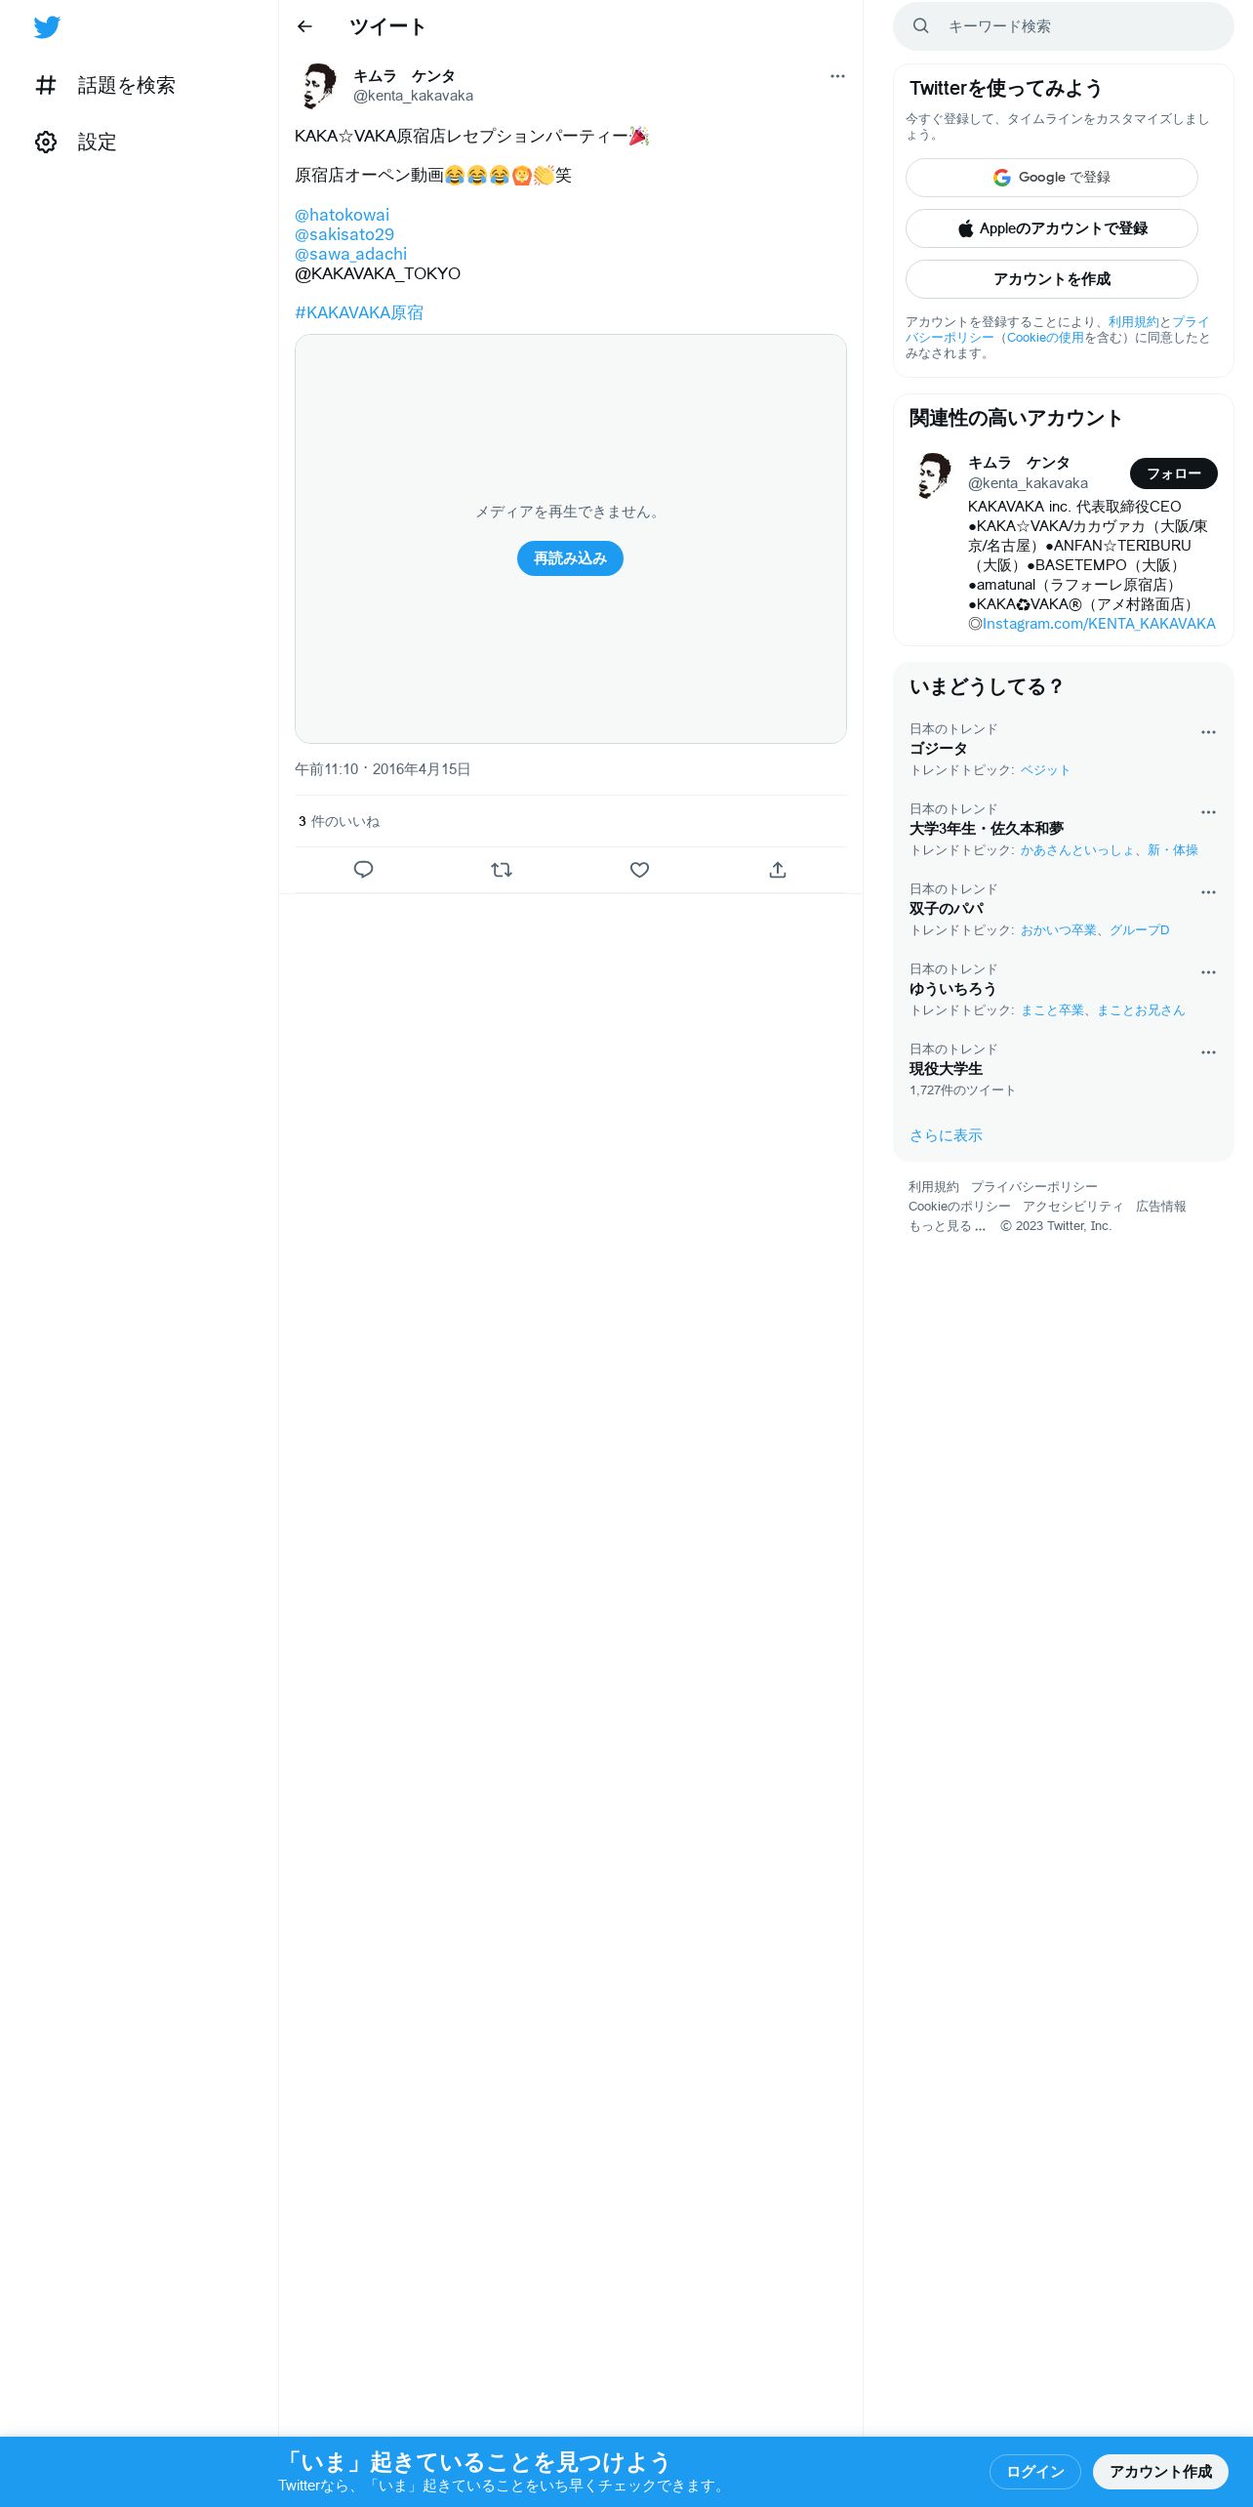This screenshot has width=1253, height=2507.
Task: Click アカウントを作成 button in sidebar
Action: pyautogui.click(x=1052, y=279)
